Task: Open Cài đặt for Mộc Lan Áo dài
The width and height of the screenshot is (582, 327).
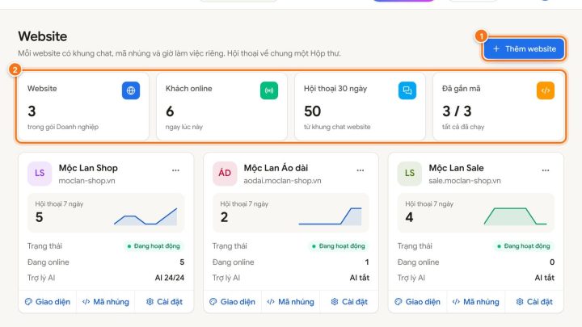Action: (x=349, y=302)
